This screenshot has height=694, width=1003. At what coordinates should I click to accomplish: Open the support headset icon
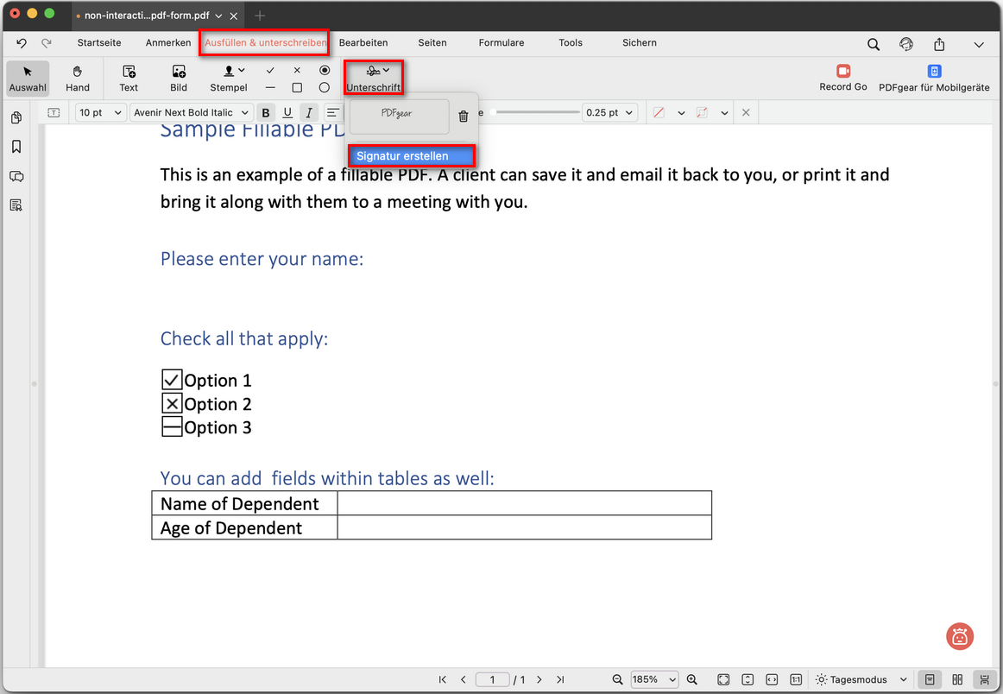905,44
